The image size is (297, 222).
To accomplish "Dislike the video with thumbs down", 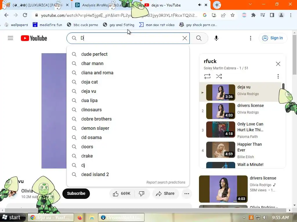I will coord(142,193).
